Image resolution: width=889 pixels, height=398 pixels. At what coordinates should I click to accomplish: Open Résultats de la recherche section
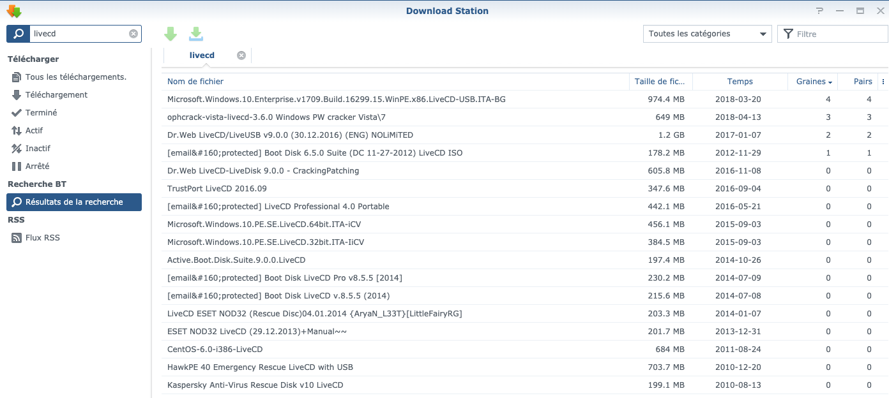[74, 202]
